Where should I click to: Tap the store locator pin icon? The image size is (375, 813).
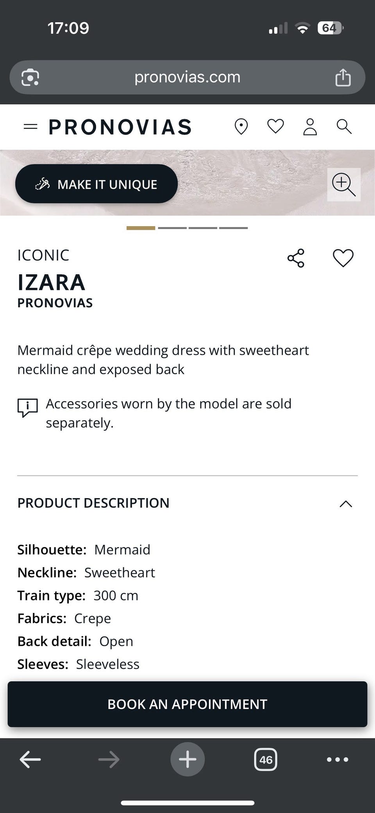tap(241, 127)
